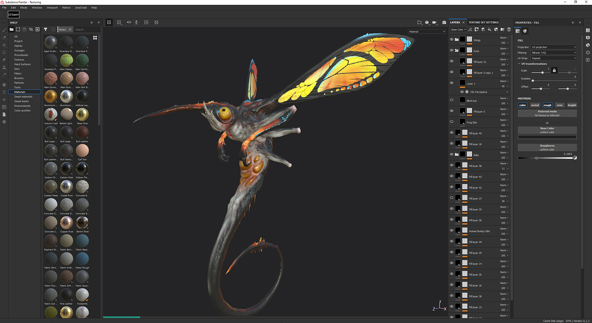
Task: Create a new layer group folder
Action: (x=503, y=30)
